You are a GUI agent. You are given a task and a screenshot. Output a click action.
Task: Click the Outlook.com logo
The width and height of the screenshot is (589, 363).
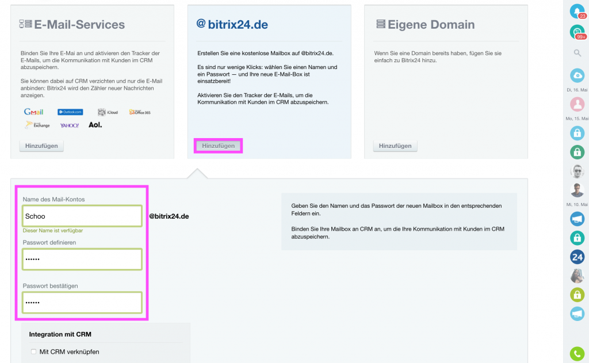70,112
